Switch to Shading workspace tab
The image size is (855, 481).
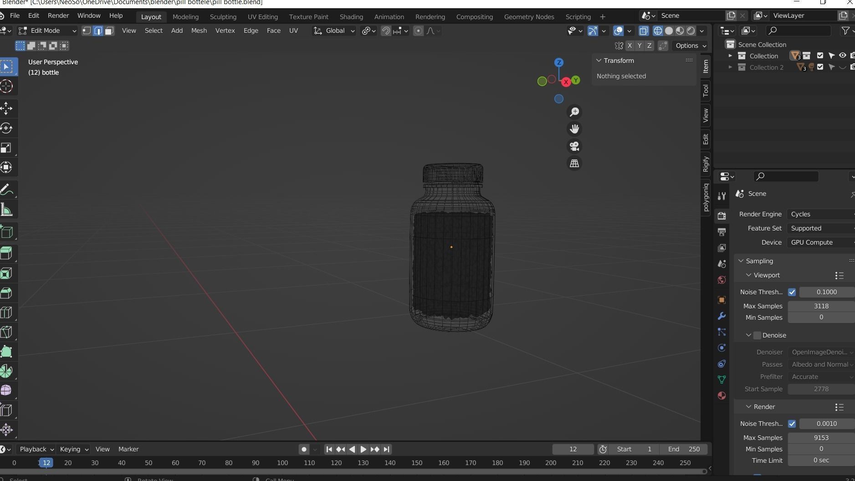tap(351, 16)
